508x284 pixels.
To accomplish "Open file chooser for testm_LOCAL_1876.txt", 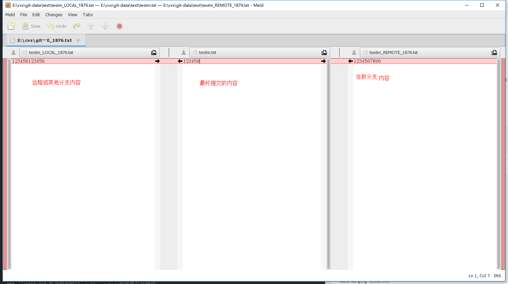I will 154,52.
